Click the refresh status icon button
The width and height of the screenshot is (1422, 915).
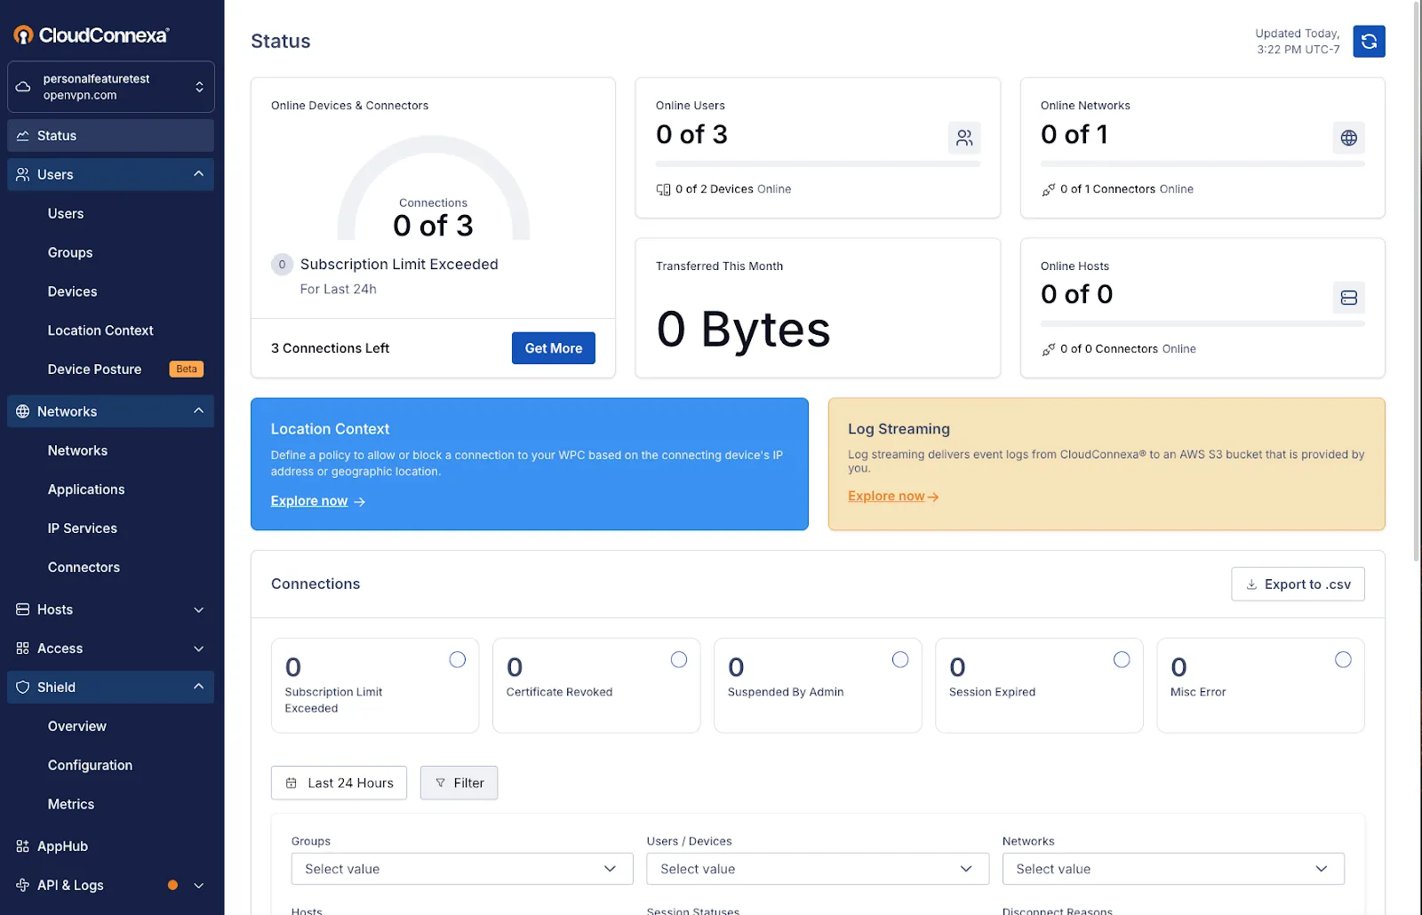point(1369,41)
